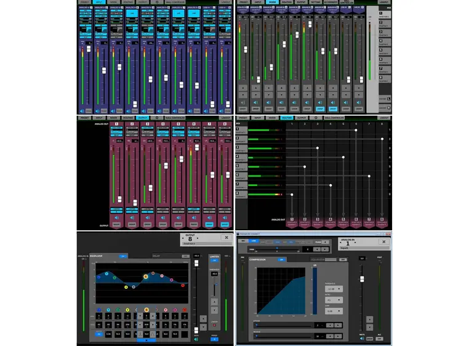
Task: Open PRESET tab on the Output screen
Action: pyautogui.click(x=85, y=118)
